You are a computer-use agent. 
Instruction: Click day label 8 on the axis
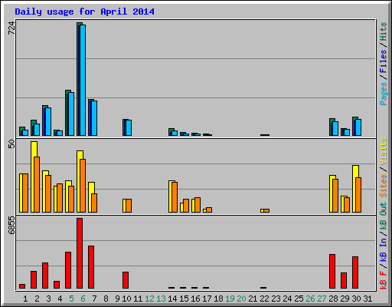pos(106,299)
